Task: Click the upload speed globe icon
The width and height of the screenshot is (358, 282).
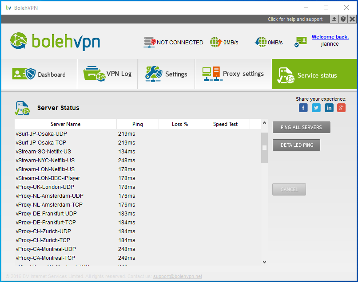Action: click(216, 42)
